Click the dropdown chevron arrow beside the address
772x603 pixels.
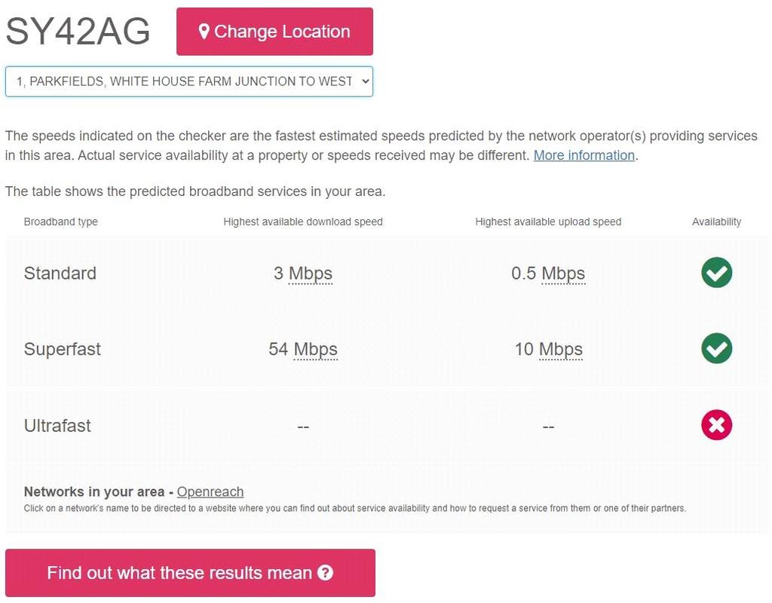click(366, 81)
